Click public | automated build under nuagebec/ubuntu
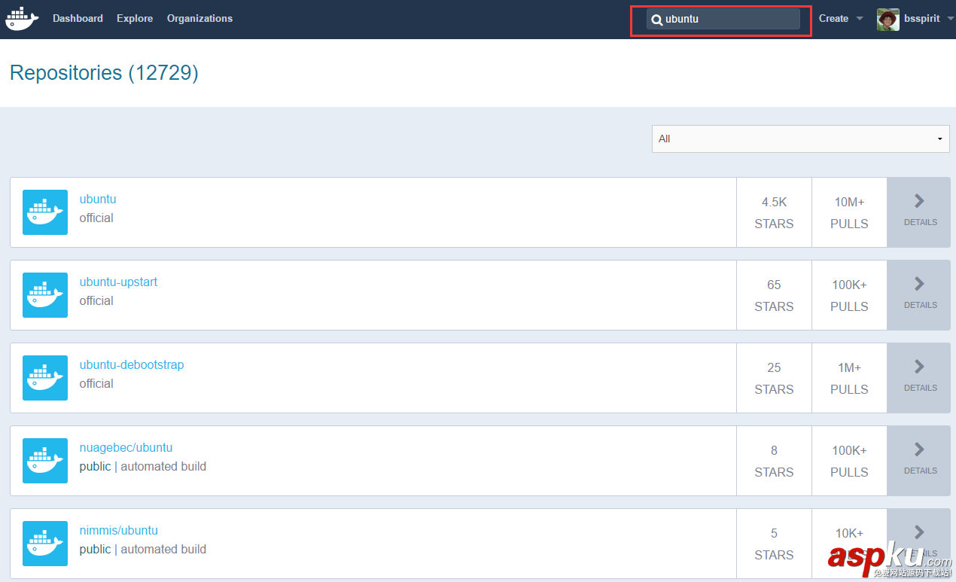 click(x=143, y=467)
